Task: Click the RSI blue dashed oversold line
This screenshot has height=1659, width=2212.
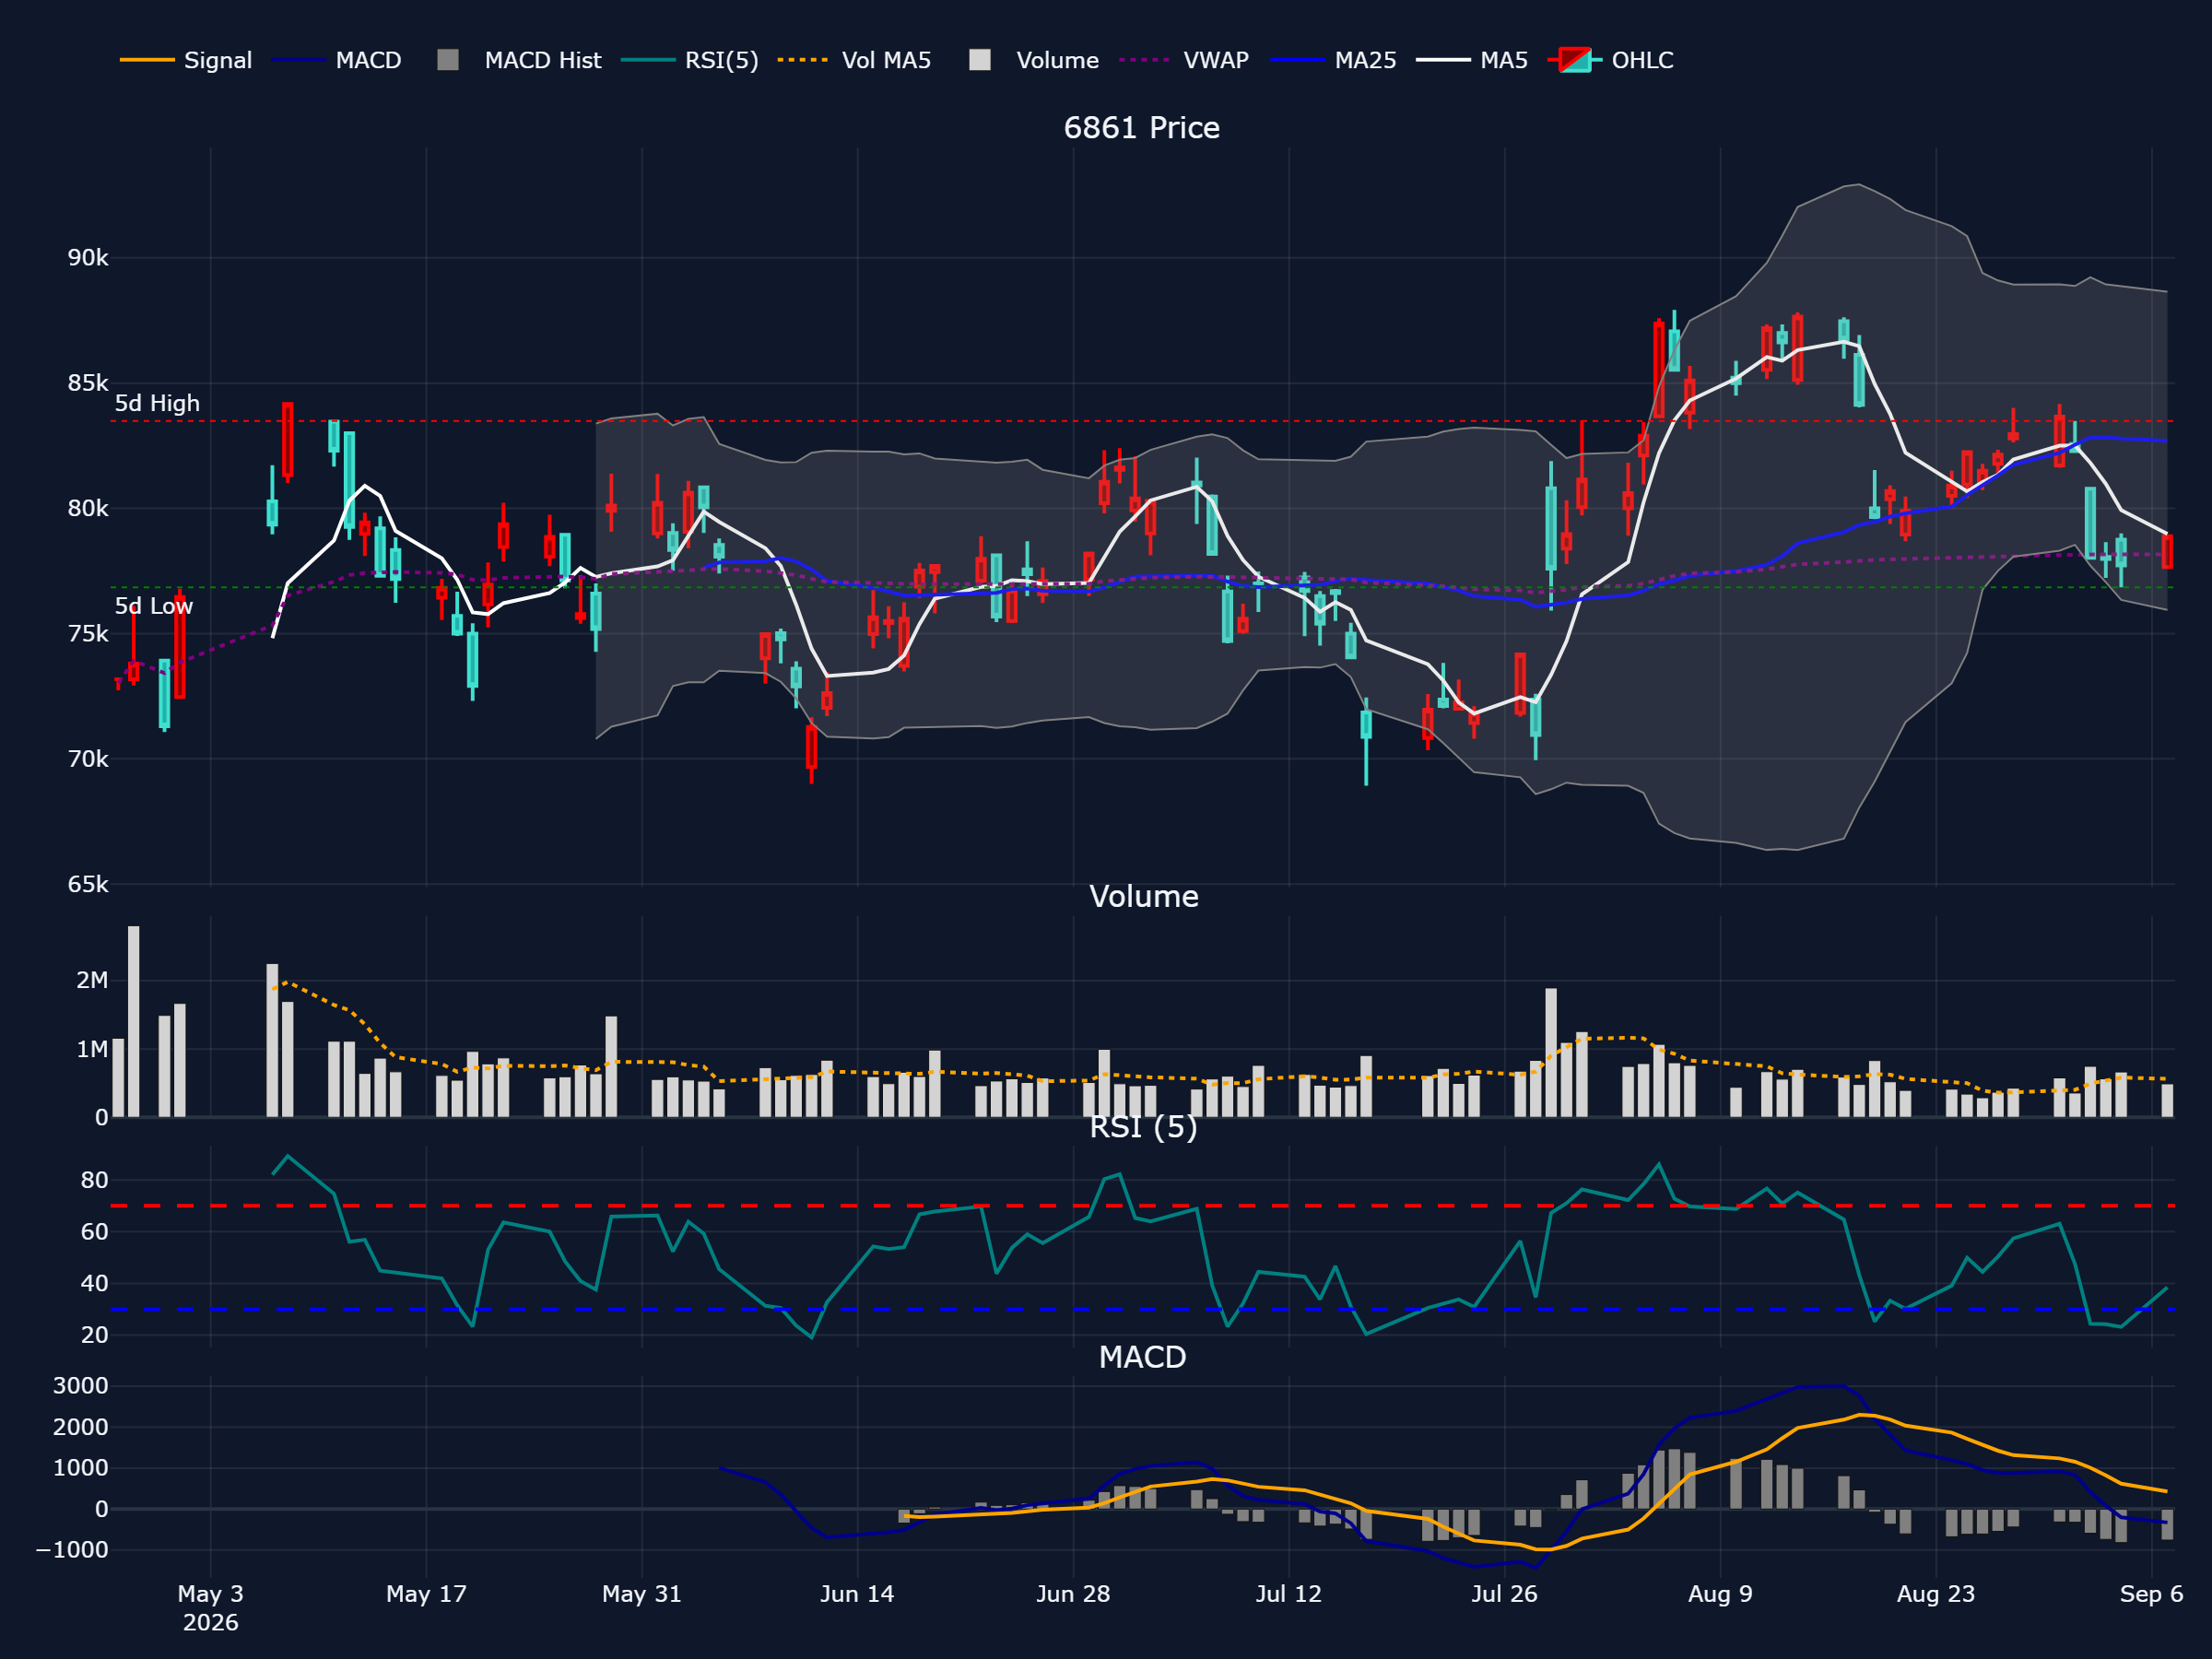Action: [1142, 1309]
